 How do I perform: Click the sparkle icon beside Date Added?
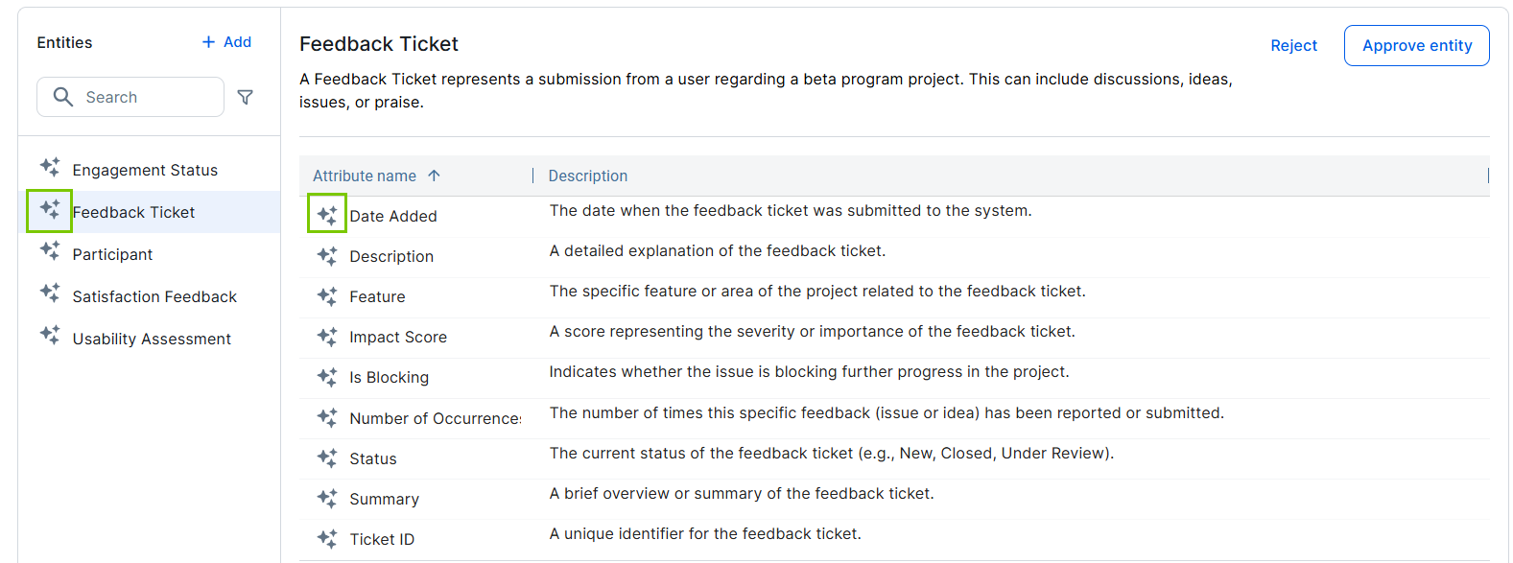click(327, 215)
